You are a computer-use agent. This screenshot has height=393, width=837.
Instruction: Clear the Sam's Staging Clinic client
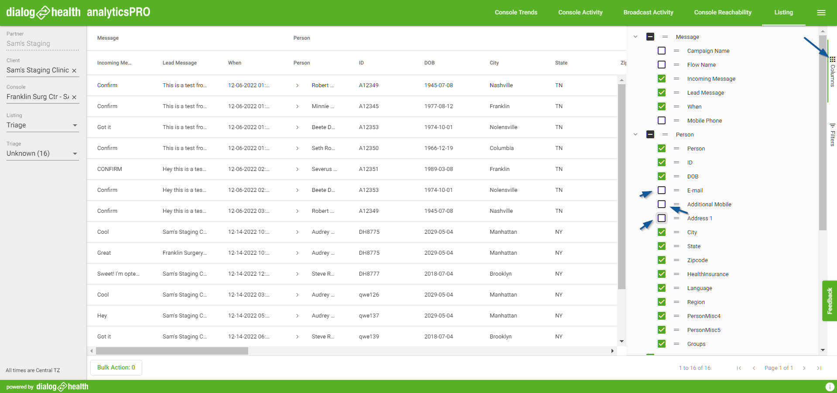(74, 71)
